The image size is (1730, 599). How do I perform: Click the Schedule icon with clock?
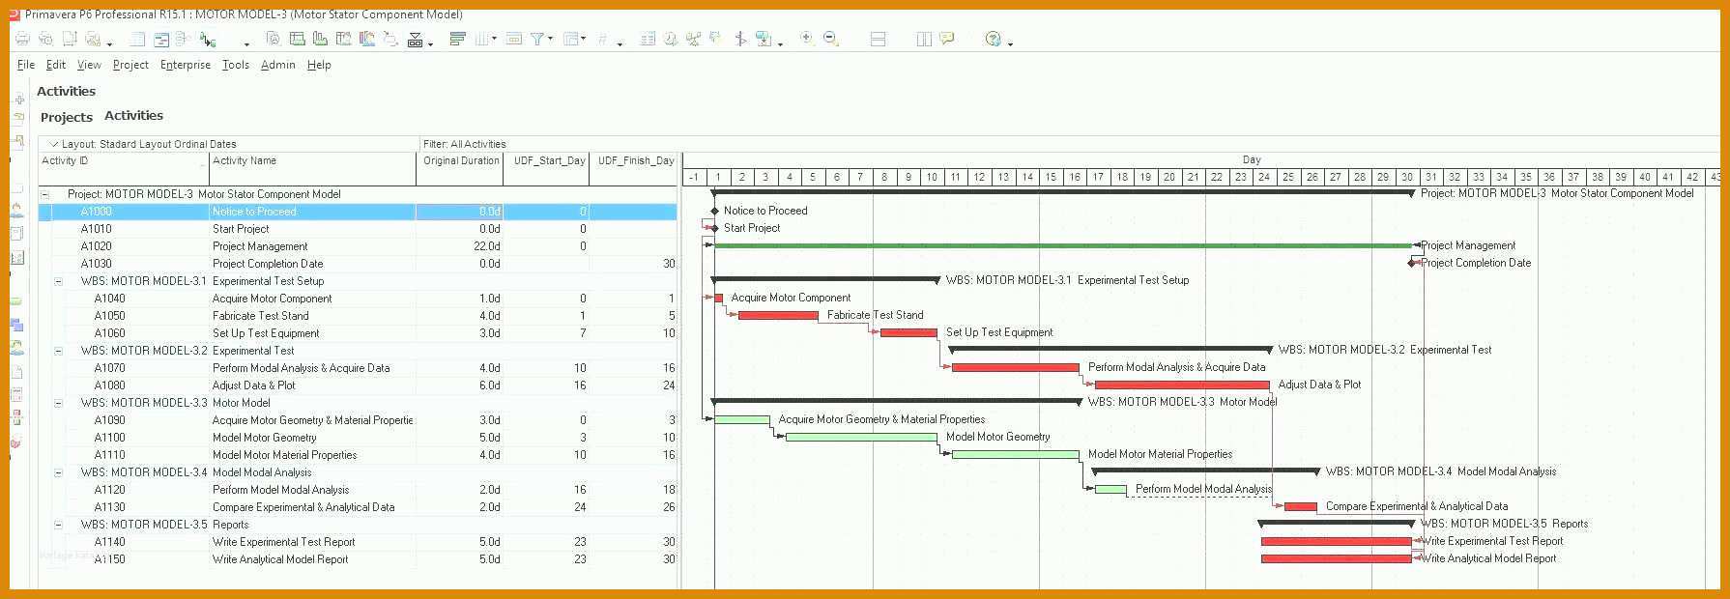[671, 39]
